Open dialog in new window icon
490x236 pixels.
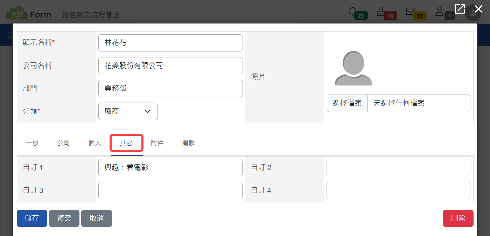point(460,9)
